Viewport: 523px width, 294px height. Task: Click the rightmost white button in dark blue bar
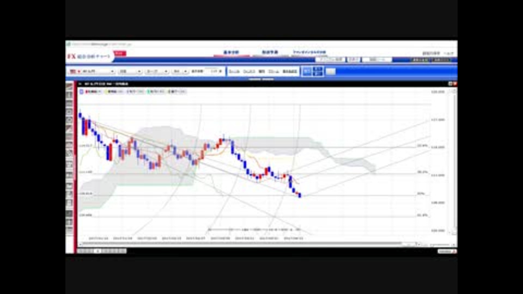click(377, 60)
